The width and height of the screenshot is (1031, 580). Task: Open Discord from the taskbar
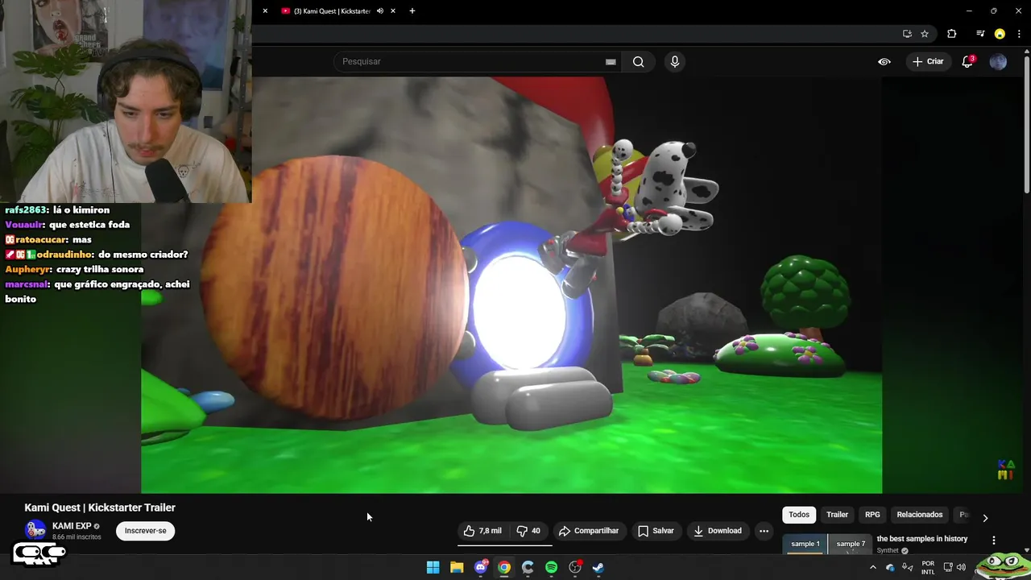point(481,567)
